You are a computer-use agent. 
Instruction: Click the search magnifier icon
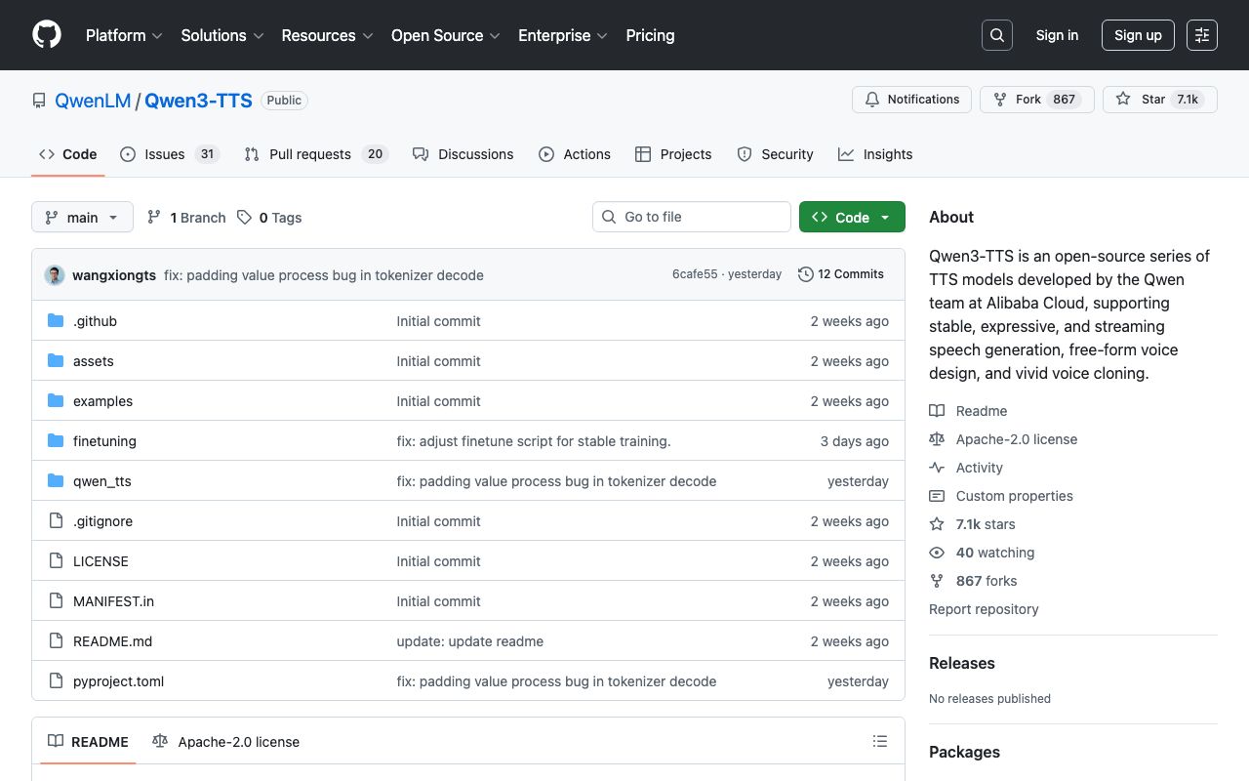tap(996, 35)
